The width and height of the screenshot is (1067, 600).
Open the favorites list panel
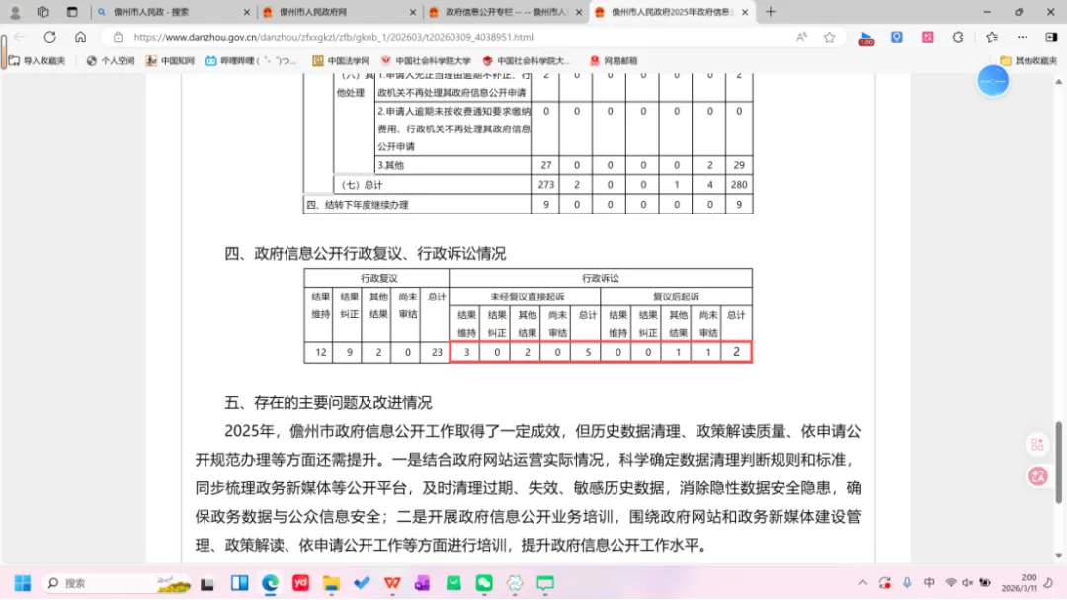(992, 37)
